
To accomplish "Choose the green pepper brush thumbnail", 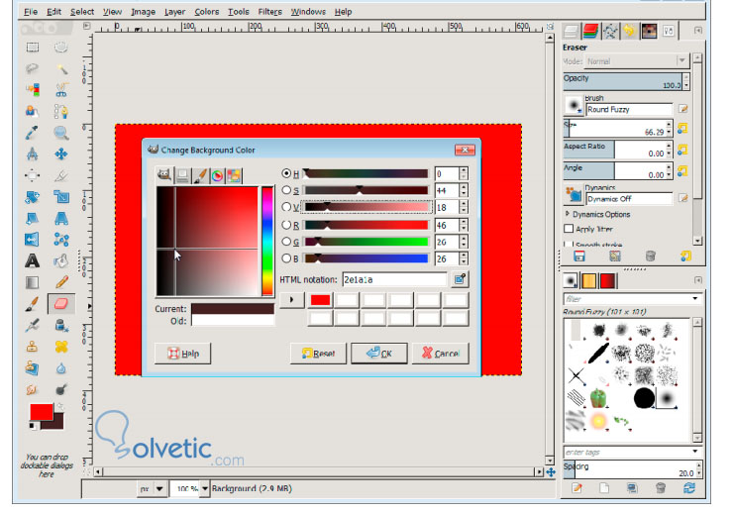I will click(x=598, y=398).
